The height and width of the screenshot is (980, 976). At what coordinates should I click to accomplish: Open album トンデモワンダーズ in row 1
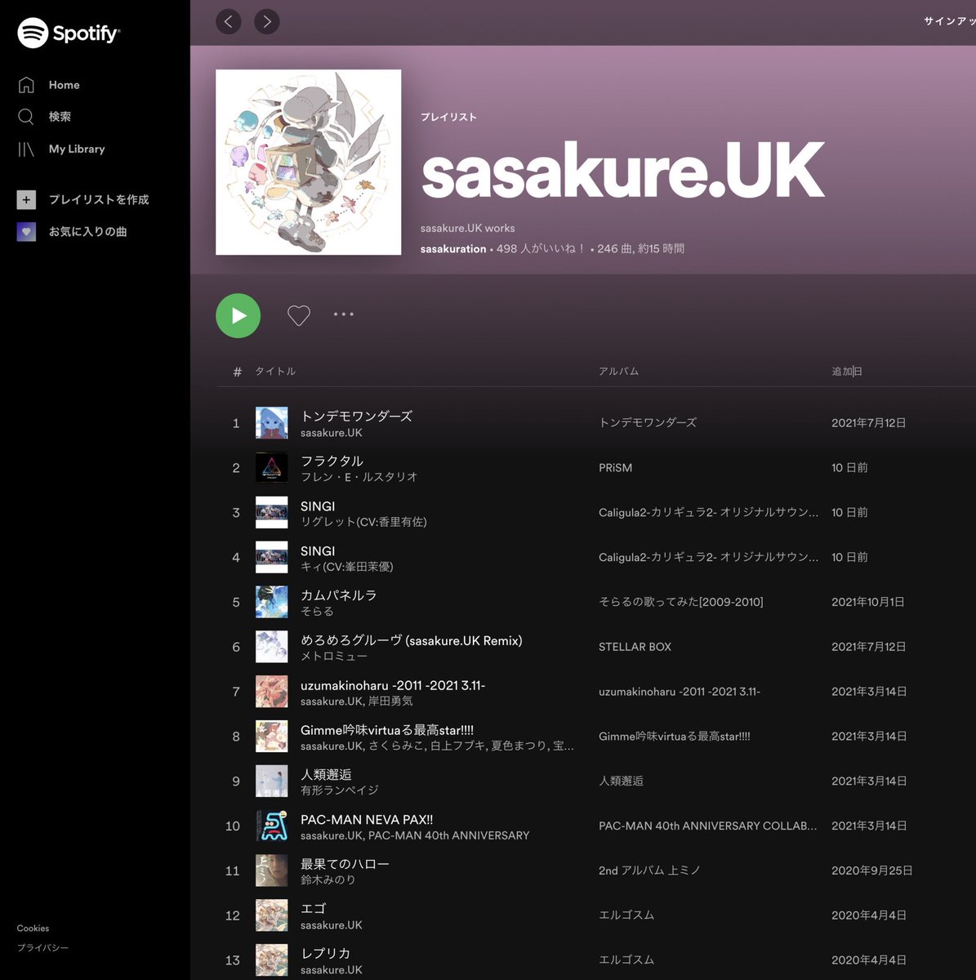pyautogui.click(x=648, y=423)
